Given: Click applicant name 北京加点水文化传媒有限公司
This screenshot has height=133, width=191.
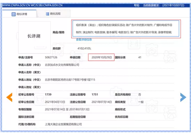Looking at the screenshot, I should click(62, 65).
